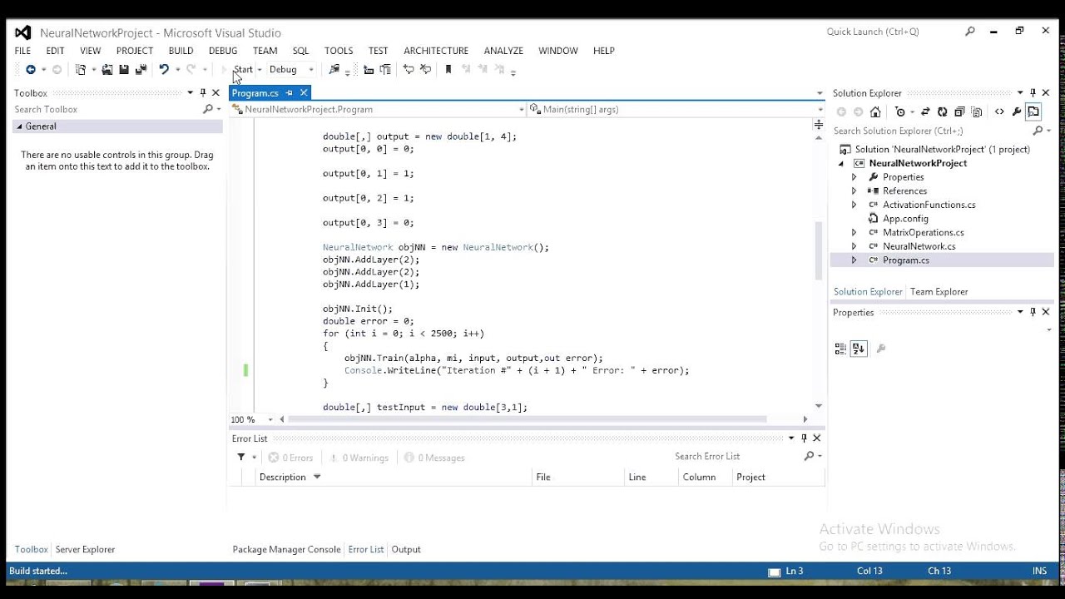Close the Program.cs editor tab
The height and width of the screenshot is (599, 1065).
pyautogui.click(x=304, y=93)
